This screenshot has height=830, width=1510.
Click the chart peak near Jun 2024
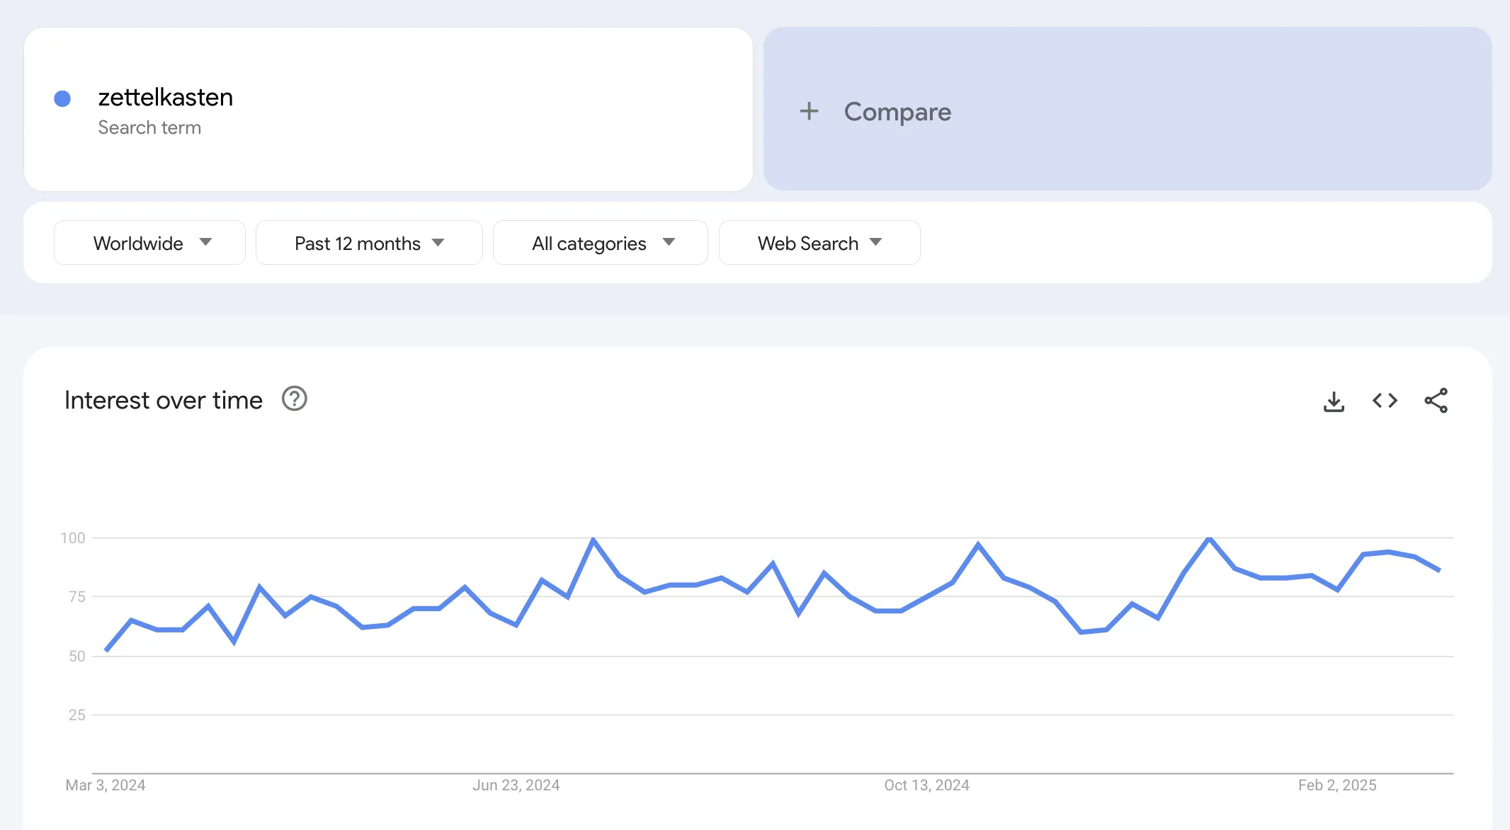(x=593, y=540)
